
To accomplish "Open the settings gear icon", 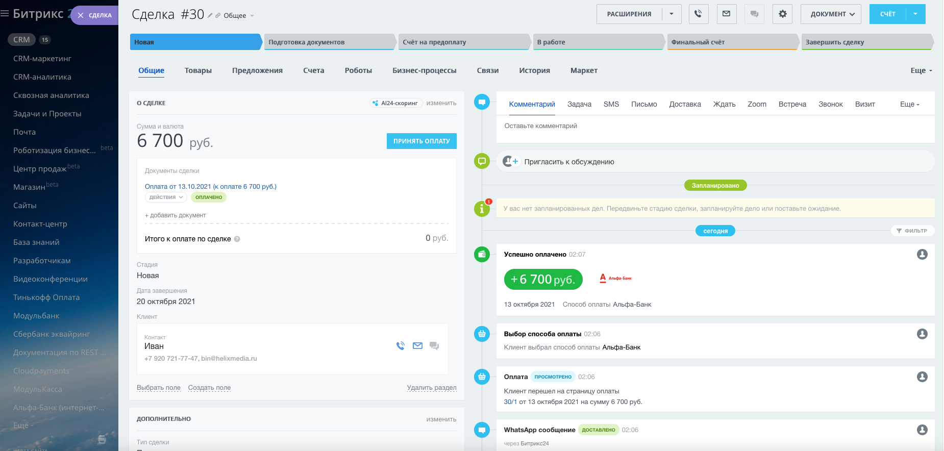I will click(782, 14).
